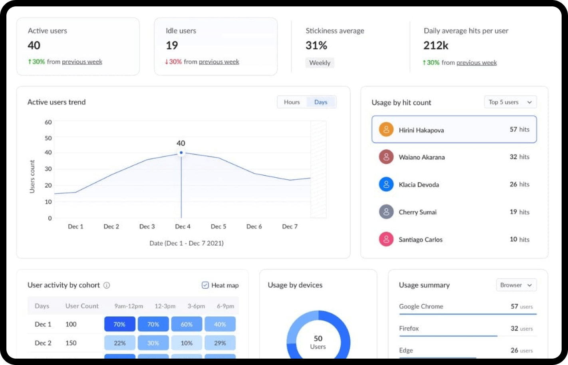Uncheck the Heat map checkbox
Viewport: 568px width, 365px height.
[205, 285]
